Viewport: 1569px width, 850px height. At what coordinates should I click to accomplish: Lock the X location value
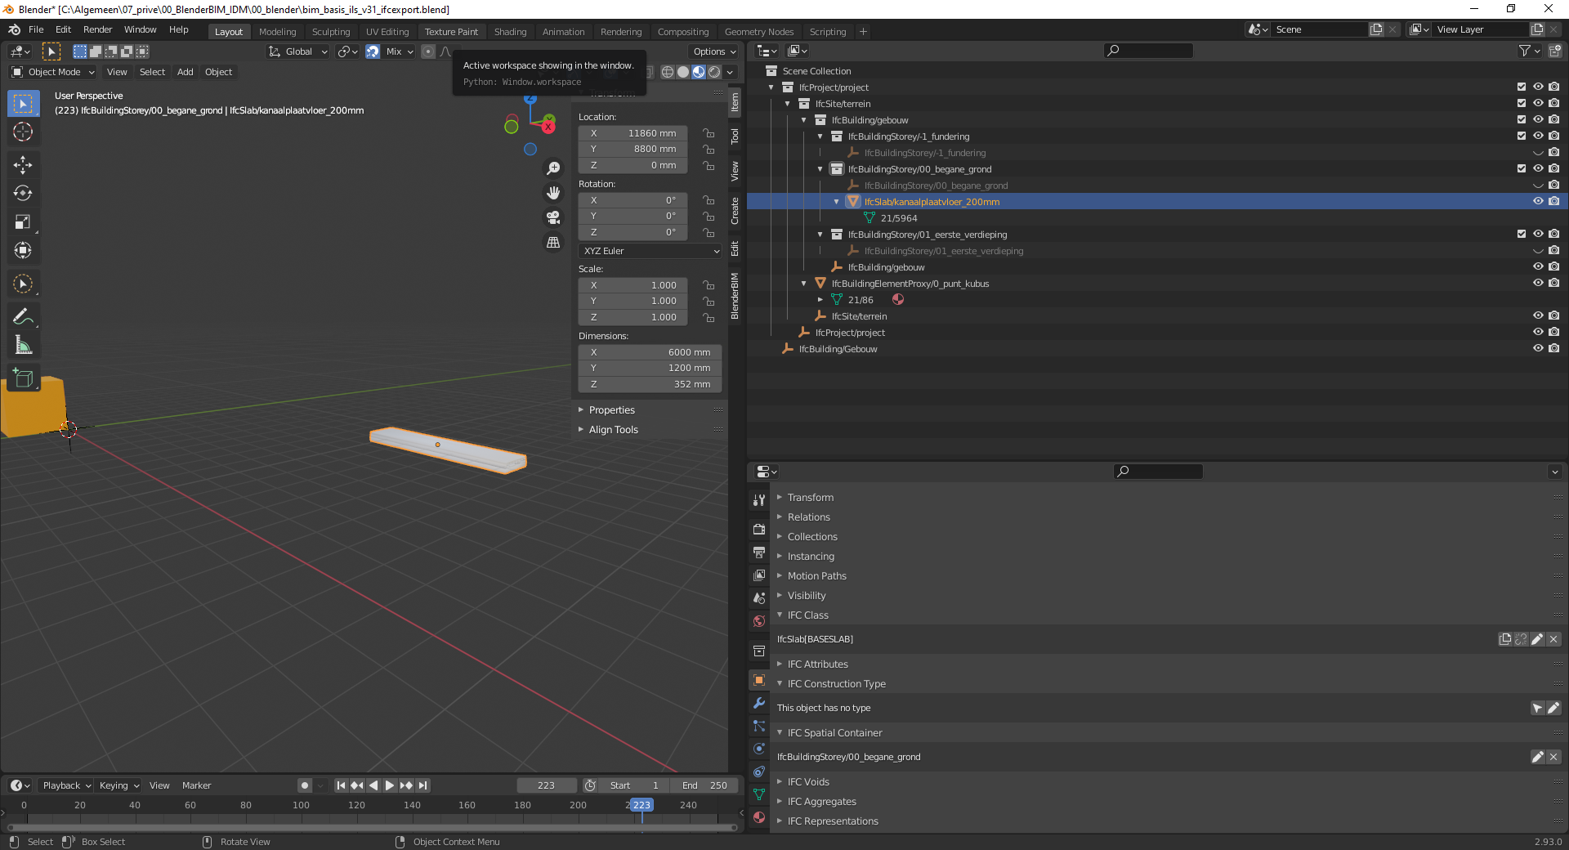click(x=709, y=133)
